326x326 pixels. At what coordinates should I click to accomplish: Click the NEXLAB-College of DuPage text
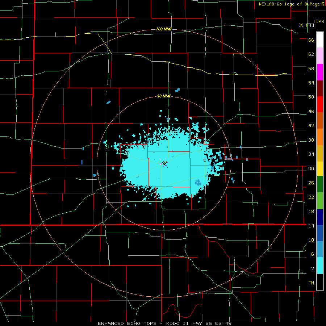click(x=289, y=4)
